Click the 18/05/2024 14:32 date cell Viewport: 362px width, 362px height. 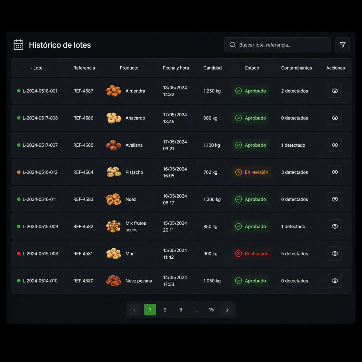point(175,91)
